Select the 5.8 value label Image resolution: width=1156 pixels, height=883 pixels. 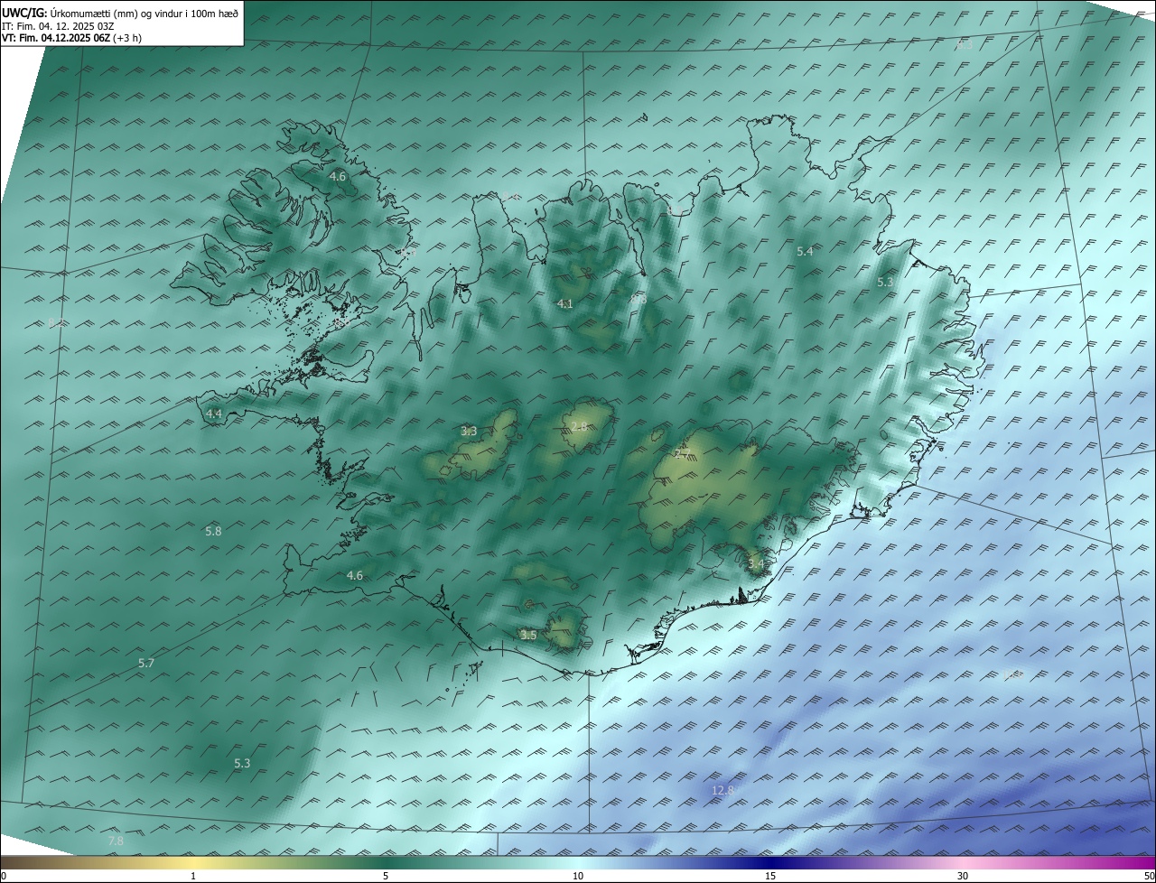[x=213, y=532]
